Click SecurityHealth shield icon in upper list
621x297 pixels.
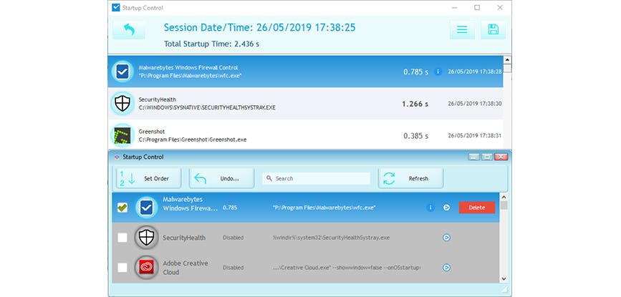122,104
